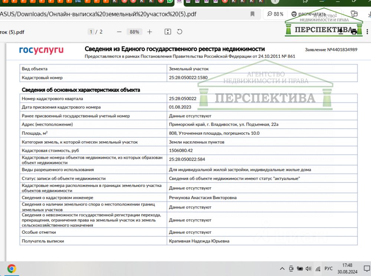
Task: Click the 'распечатать' print button
Action: pos(309,14)
